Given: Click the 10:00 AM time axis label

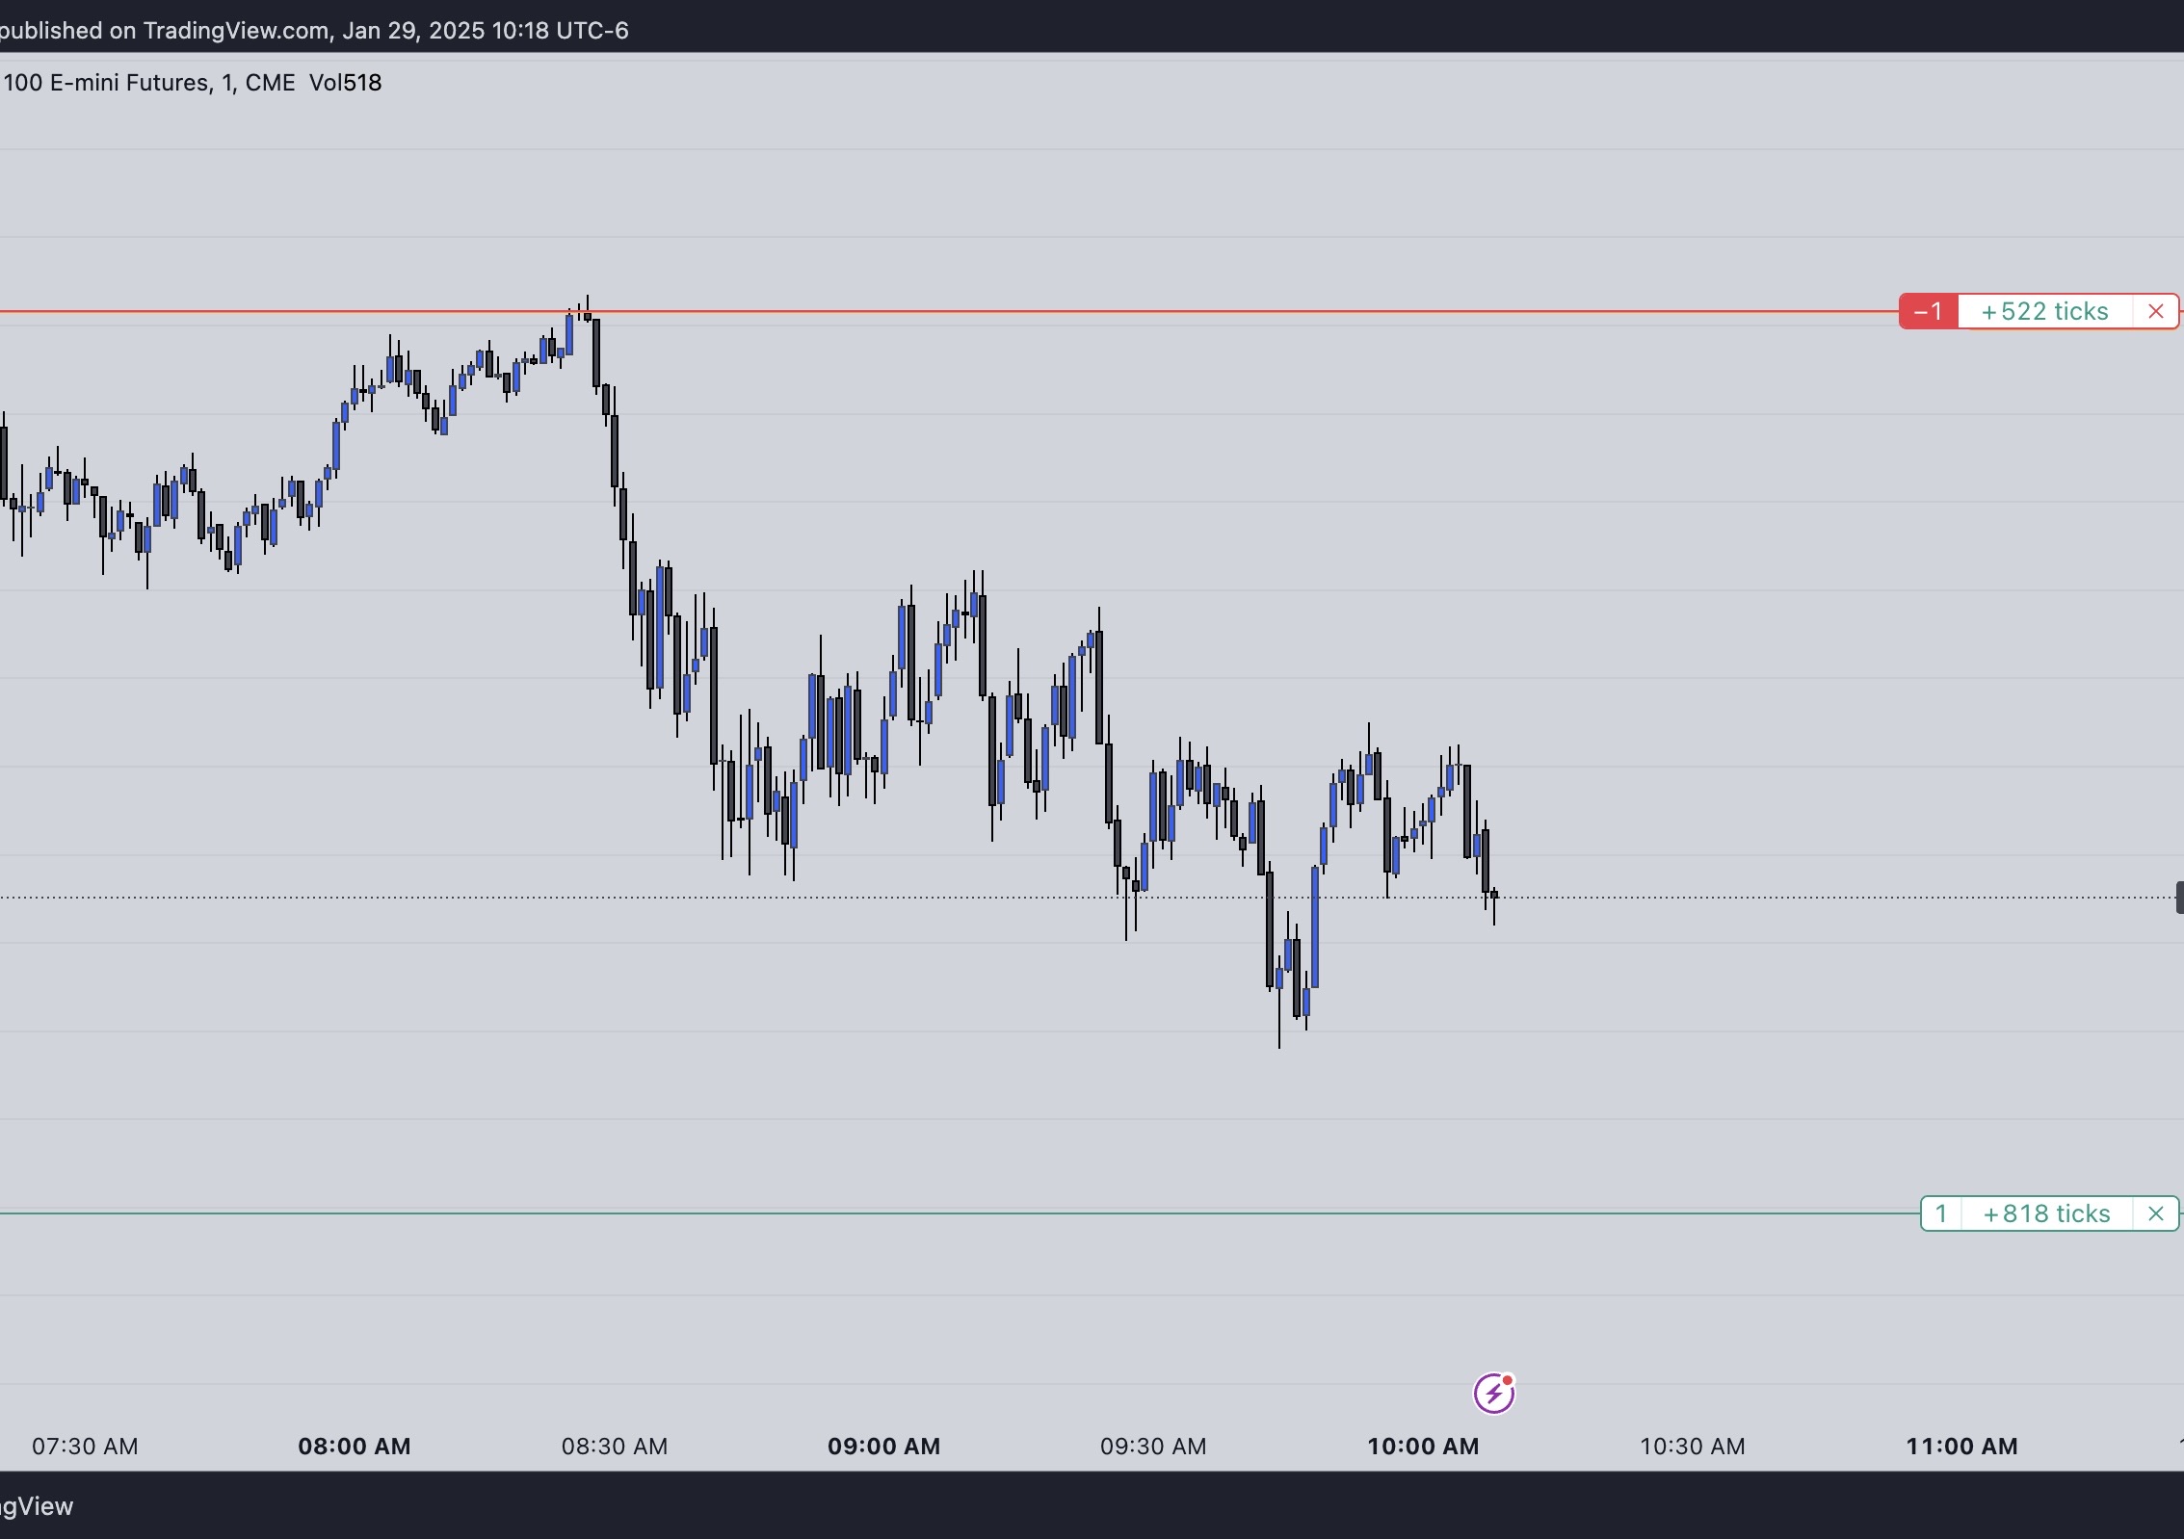Looking at the screenshot, I should (1423, 1446).
